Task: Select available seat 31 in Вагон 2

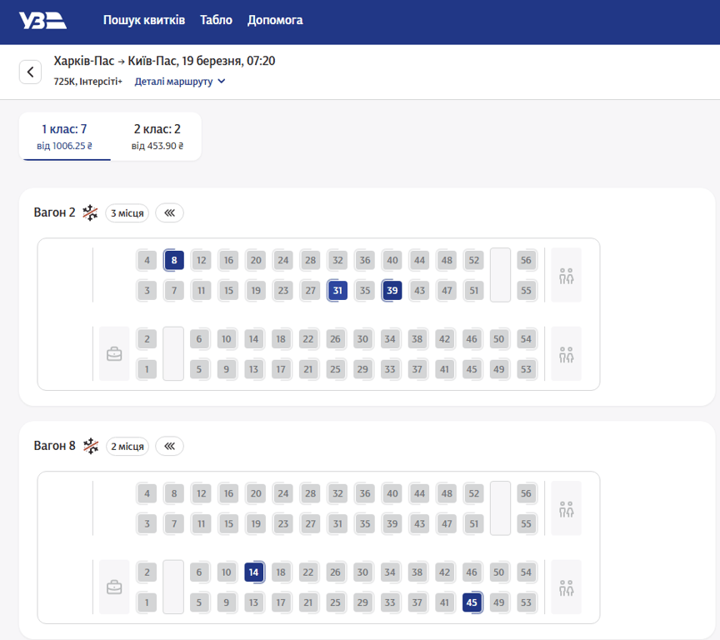Action: pyautogui.click(x=337, y=291)
